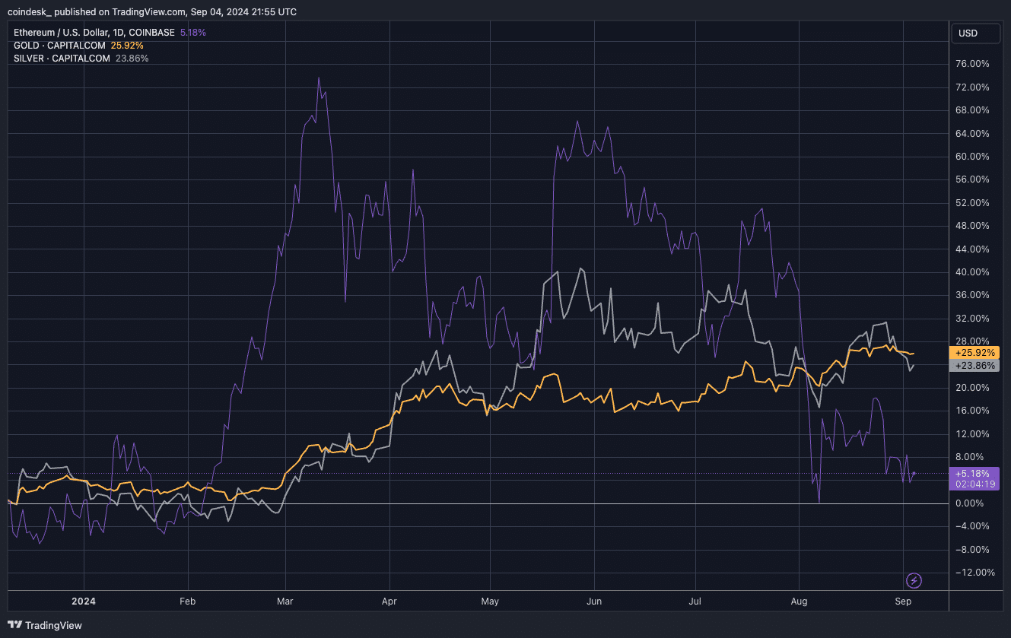Click the 20.00% axis label
This screenshot has width=1011, height=638.
point(973,388)
